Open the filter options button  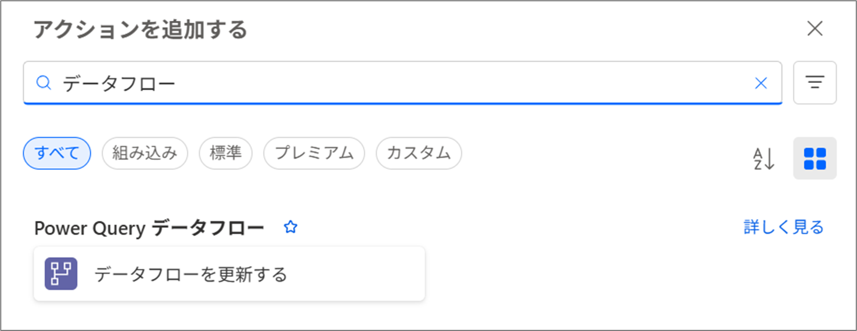[x=815, y=82]
